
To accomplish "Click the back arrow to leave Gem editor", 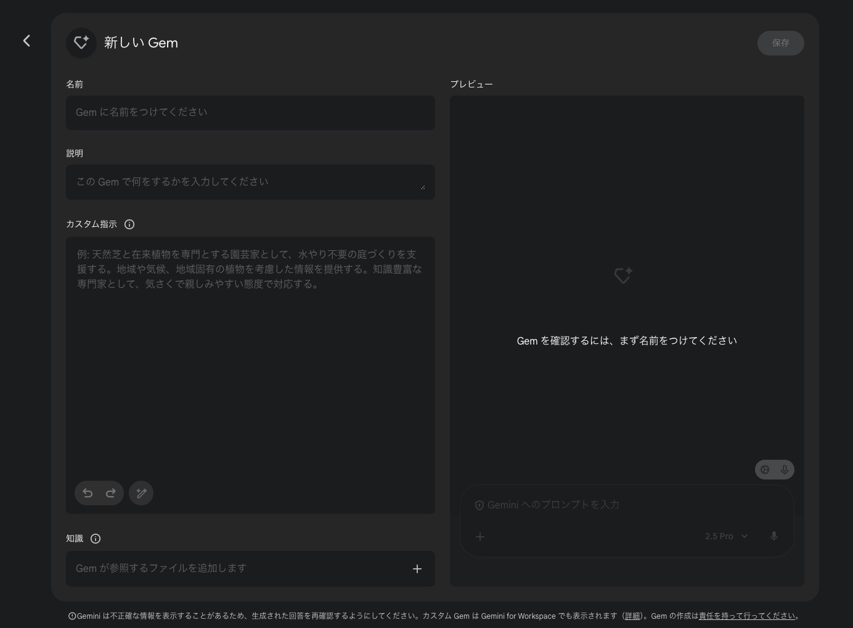I will [27, 41].
